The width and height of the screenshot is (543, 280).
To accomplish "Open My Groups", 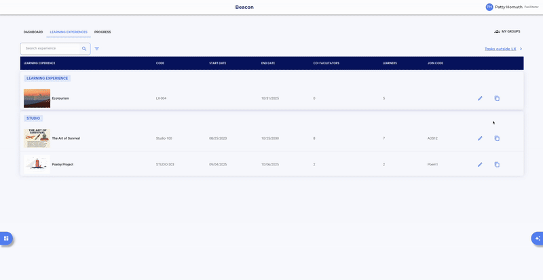I will pos(507,32).
